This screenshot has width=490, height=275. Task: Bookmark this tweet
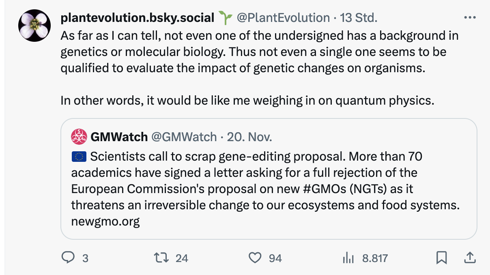(442, 258)
